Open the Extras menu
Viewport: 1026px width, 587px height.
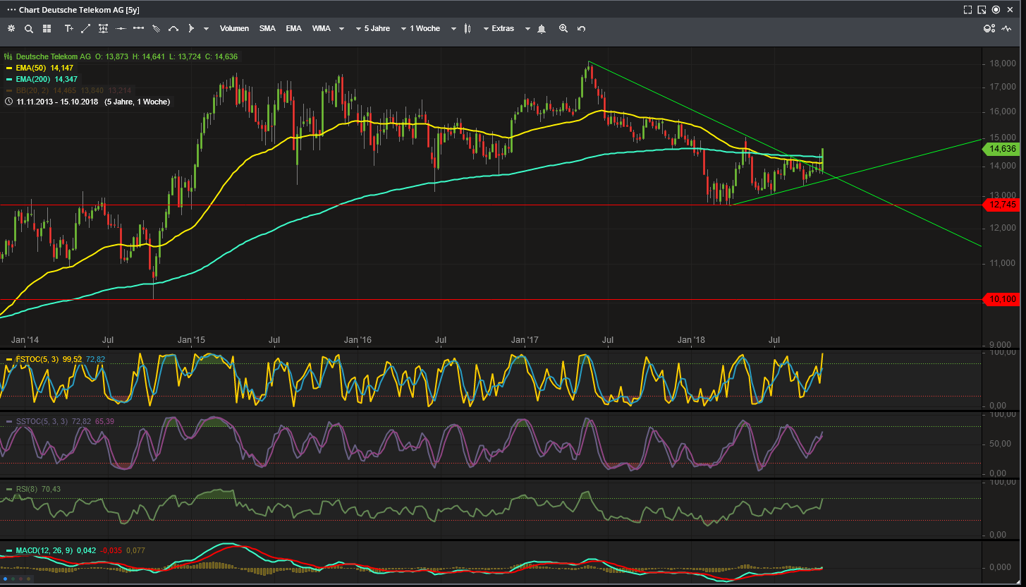pyautogui.click(x=503, y=28)
